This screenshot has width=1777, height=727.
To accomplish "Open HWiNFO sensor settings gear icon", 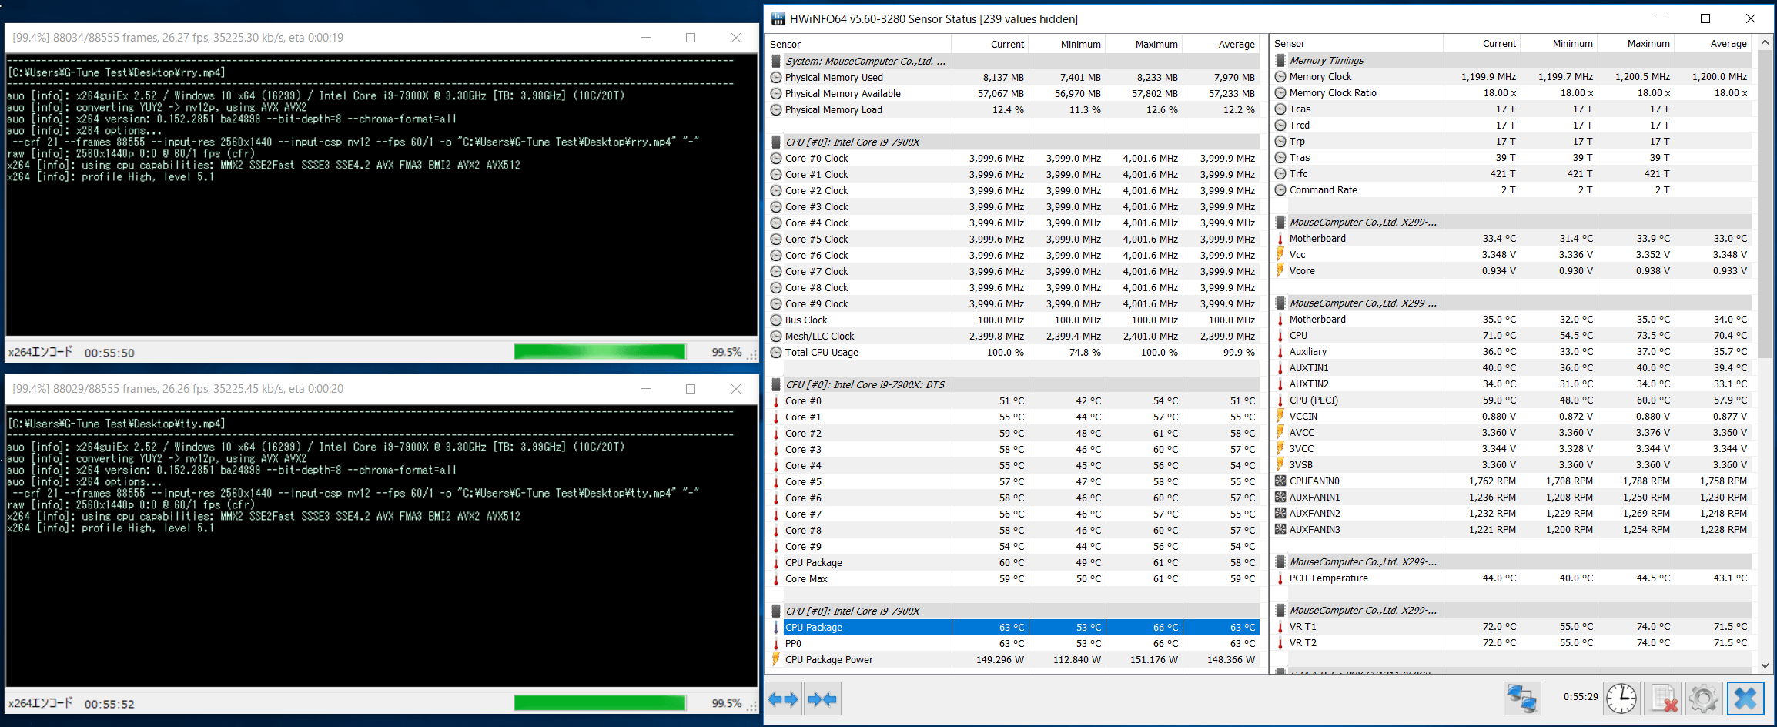I will pyautogui.click(x=1704, y=699).
